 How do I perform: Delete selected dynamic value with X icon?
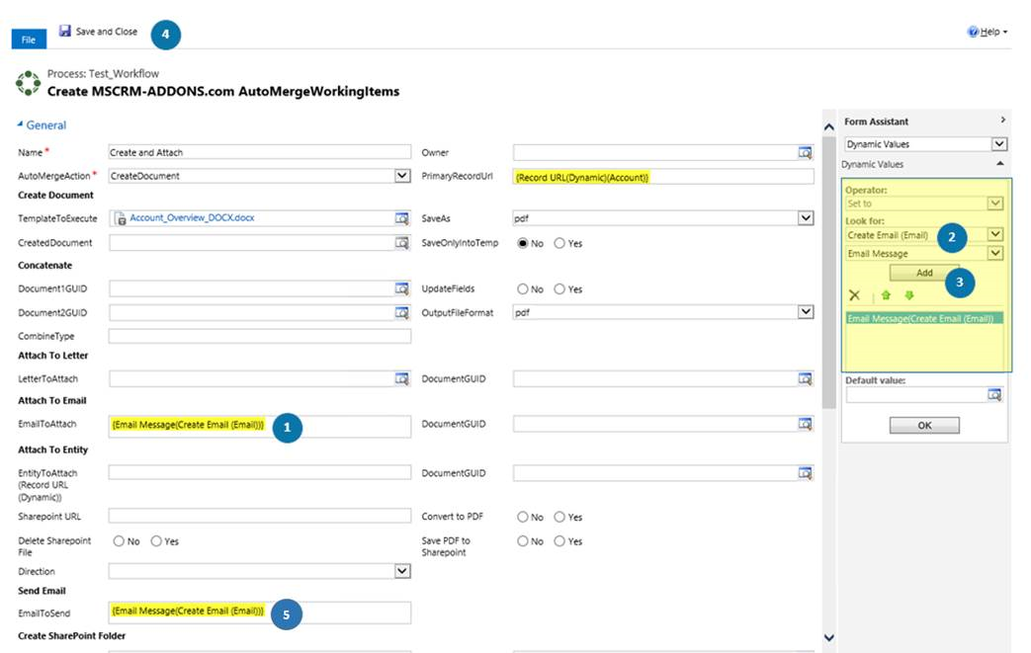pyautogui.click(x=855, y=295)
